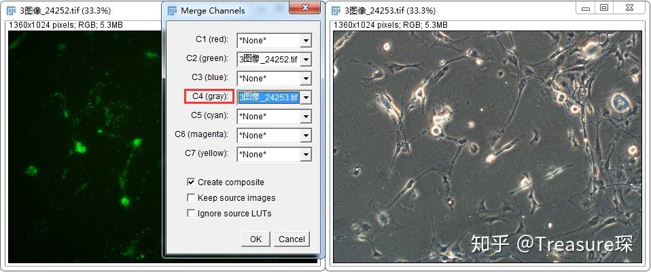Open the C4 (gray) channel dropdown arrow
The image size is (651, 272).
[306, 98]
